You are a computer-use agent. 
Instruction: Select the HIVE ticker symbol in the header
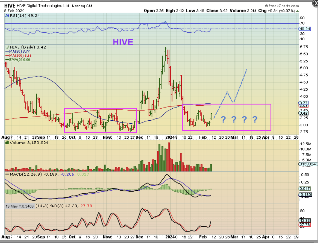[10, 6]
